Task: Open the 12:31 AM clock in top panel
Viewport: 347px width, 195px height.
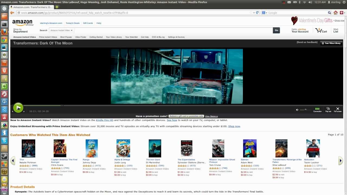Action: [320, 2]
